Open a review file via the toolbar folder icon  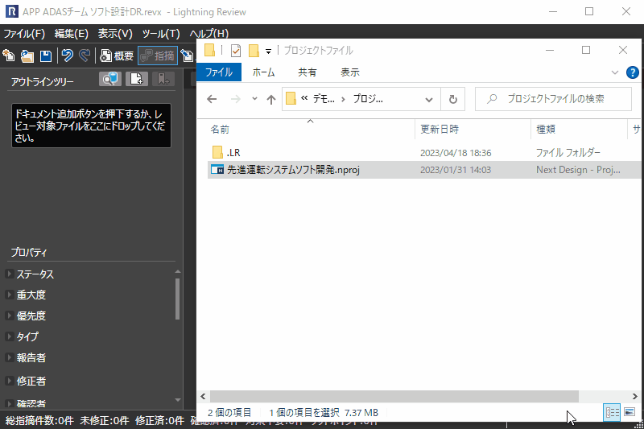[x=27, y=56]
